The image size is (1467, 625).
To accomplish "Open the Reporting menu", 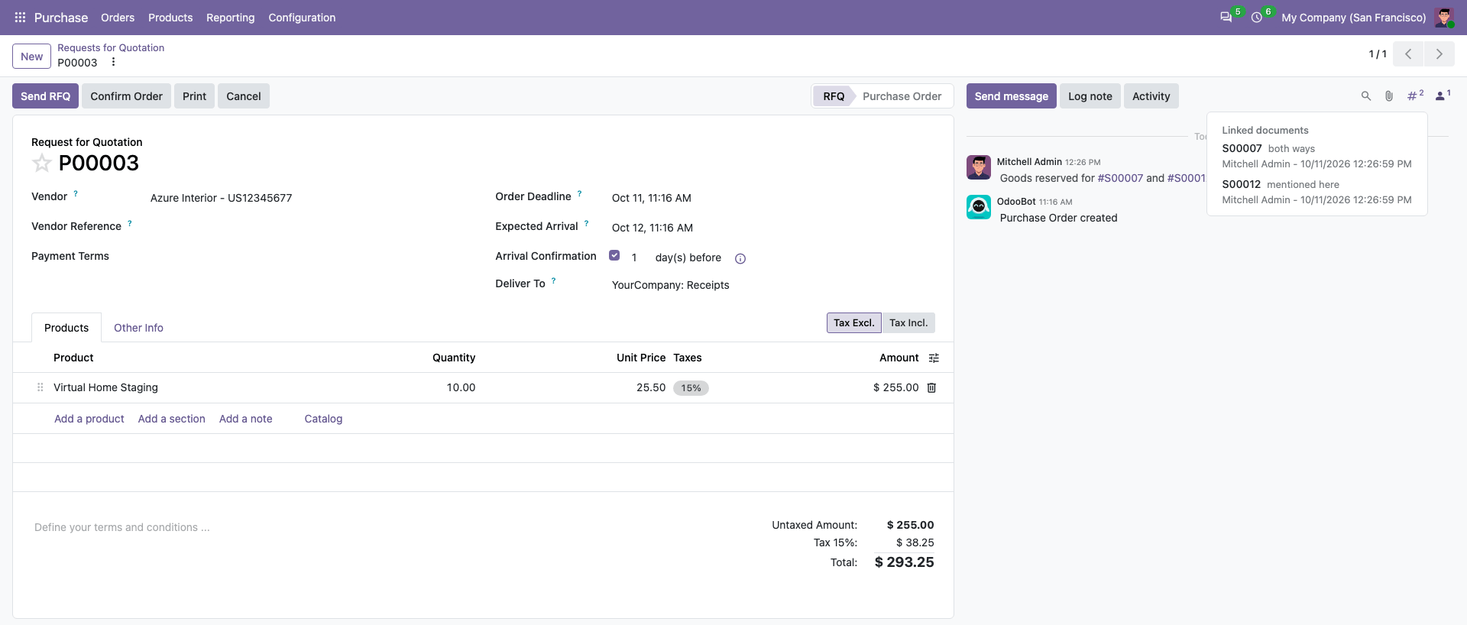I will [x=231, y=18].
